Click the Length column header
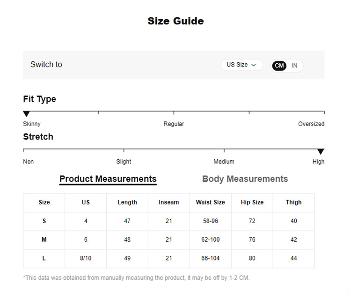Image resolution: width=351 pixels, height=297 pixels. [127, 202]
